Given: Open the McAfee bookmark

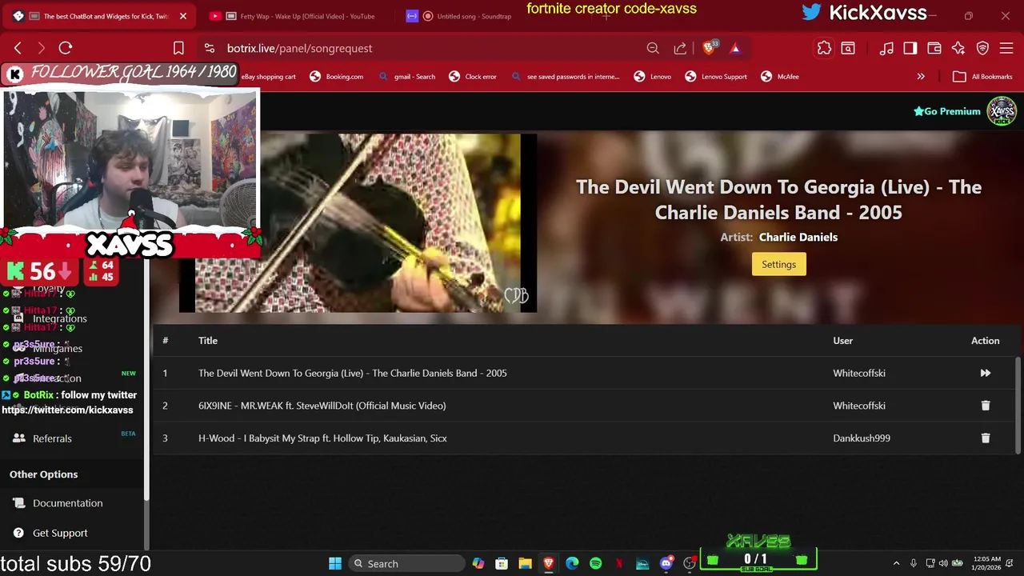Looking at the screenshot, I should point(780,77).
